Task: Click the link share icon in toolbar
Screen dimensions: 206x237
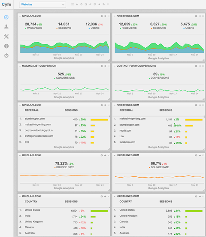Action: pos(90,4)
